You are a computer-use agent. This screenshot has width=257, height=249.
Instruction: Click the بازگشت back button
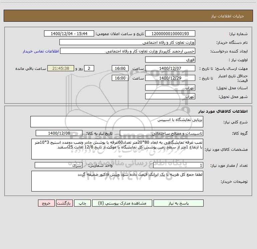point(64,203)
